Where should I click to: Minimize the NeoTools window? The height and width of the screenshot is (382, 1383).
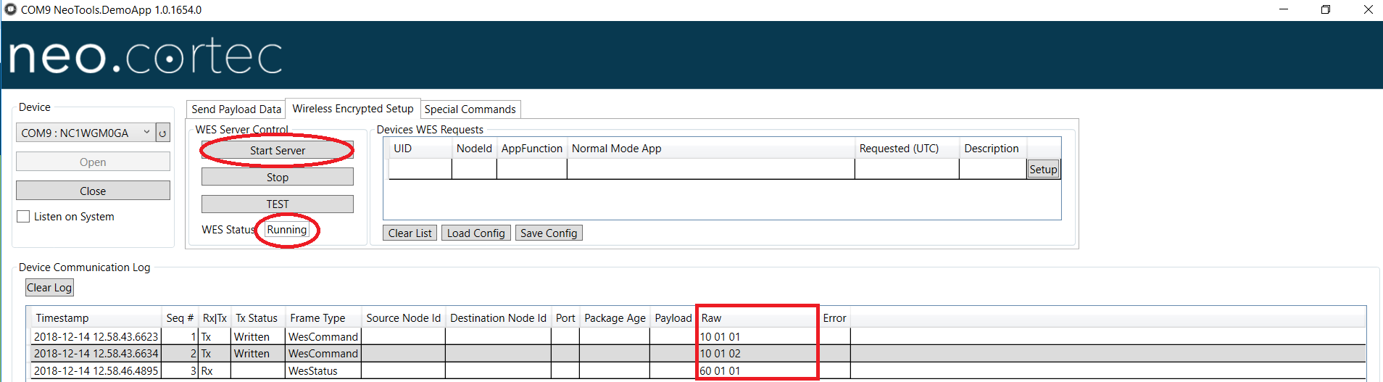(1284, 9)
